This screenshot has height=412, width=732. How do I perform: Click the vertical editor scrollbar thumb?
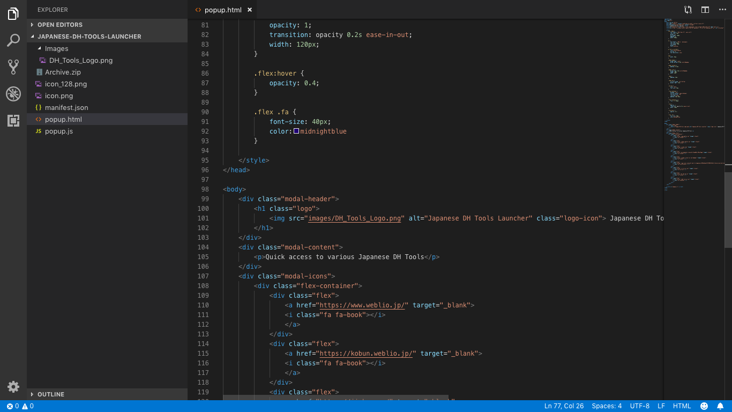(x=728, y=210)
